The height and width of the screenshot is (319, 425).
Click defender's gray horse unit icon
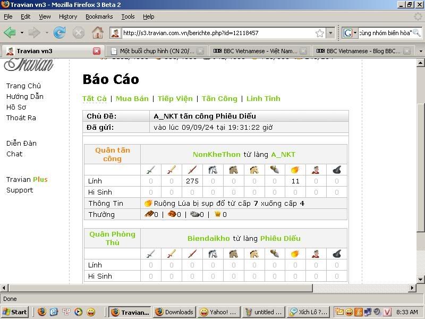point(213,254)
